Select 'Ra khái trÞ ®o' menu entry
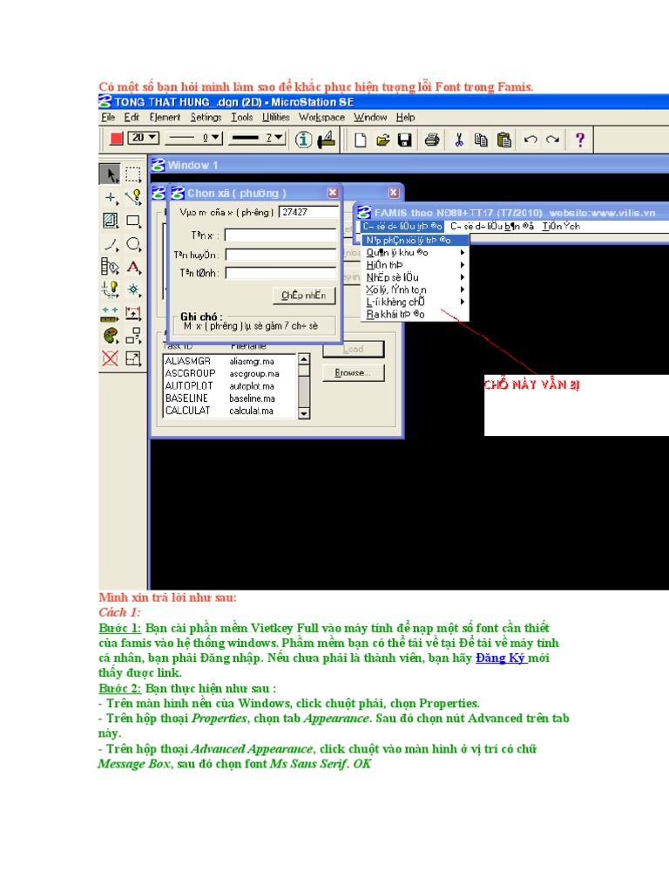The width and height of the screenshot is (669, 893). [x=416, y=314]
